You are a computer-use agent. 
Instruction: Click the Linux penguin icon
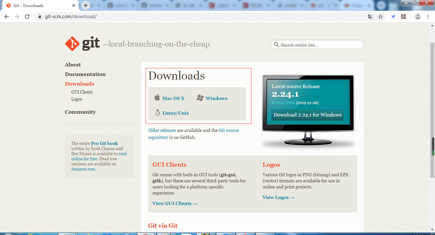coord(157,112)
